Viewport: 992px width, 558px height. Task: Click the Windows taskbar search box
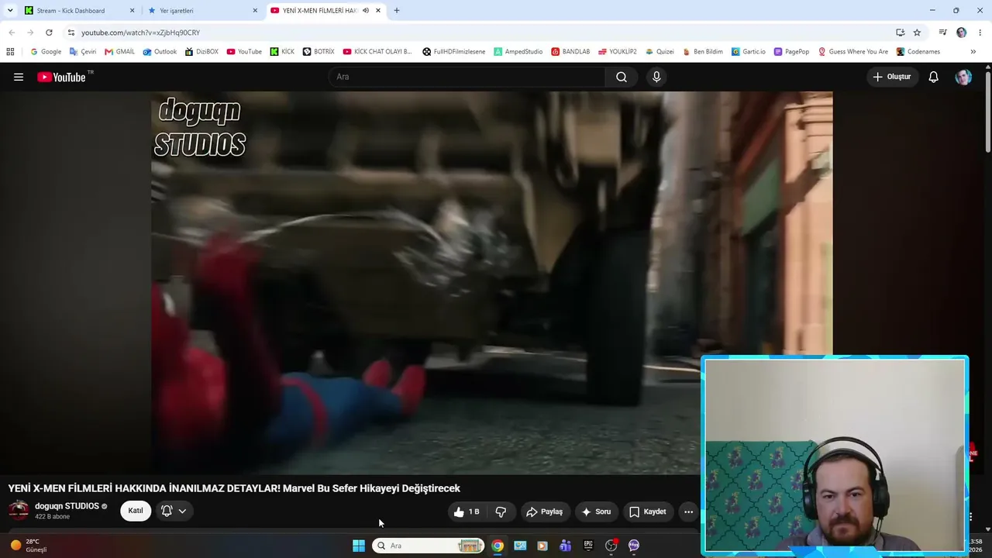click(x=428, y=546)
